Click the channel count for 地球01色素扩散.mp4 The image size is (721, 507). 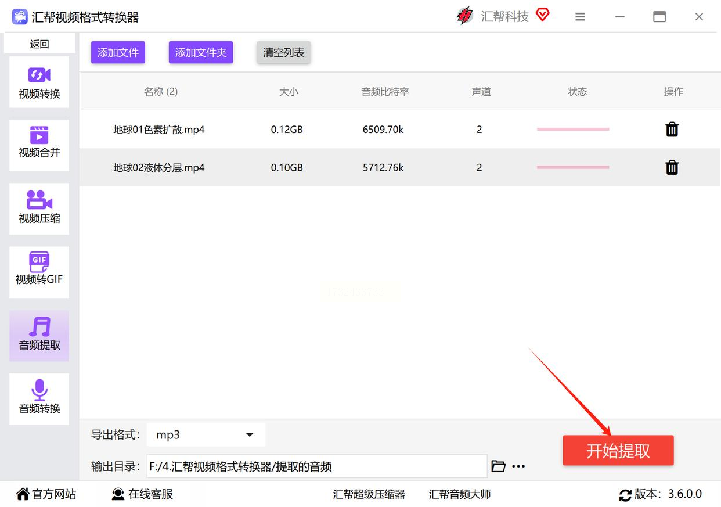pyautogui.click(x=480, y=130)
